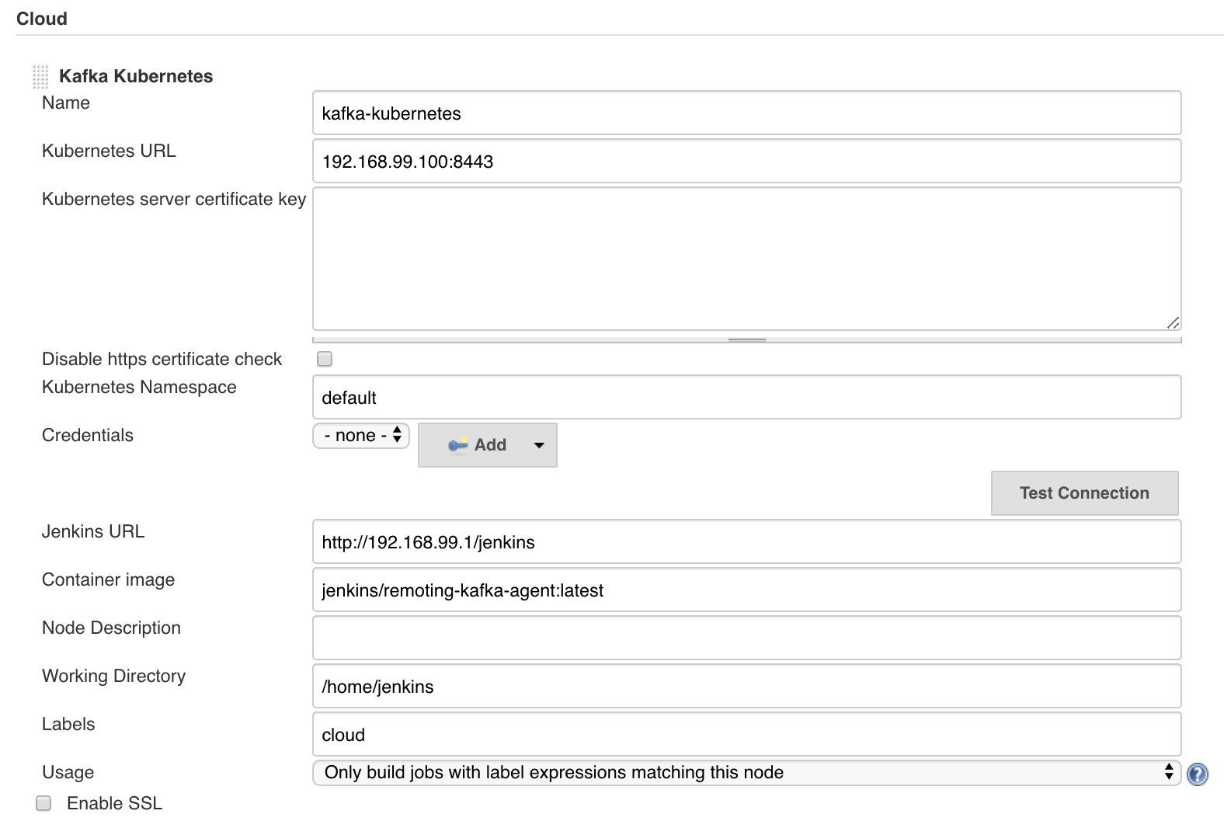Enable Disable https certificate check checkbox
The width and height of the screenshot is (1224, 828).
(x=325, y=359)
